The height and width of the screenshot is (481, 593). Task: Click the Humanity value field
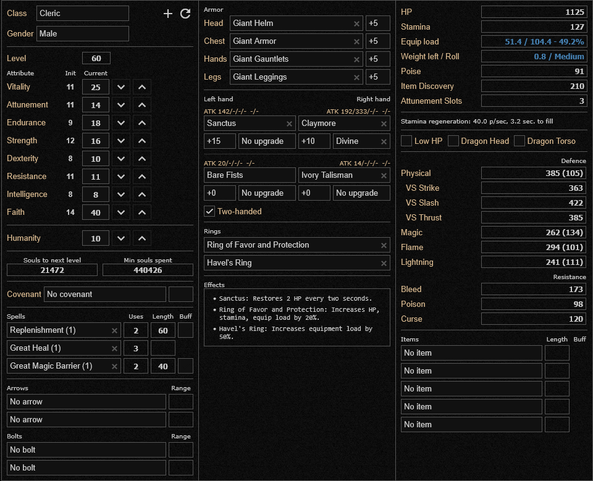(x=96, y=238)
